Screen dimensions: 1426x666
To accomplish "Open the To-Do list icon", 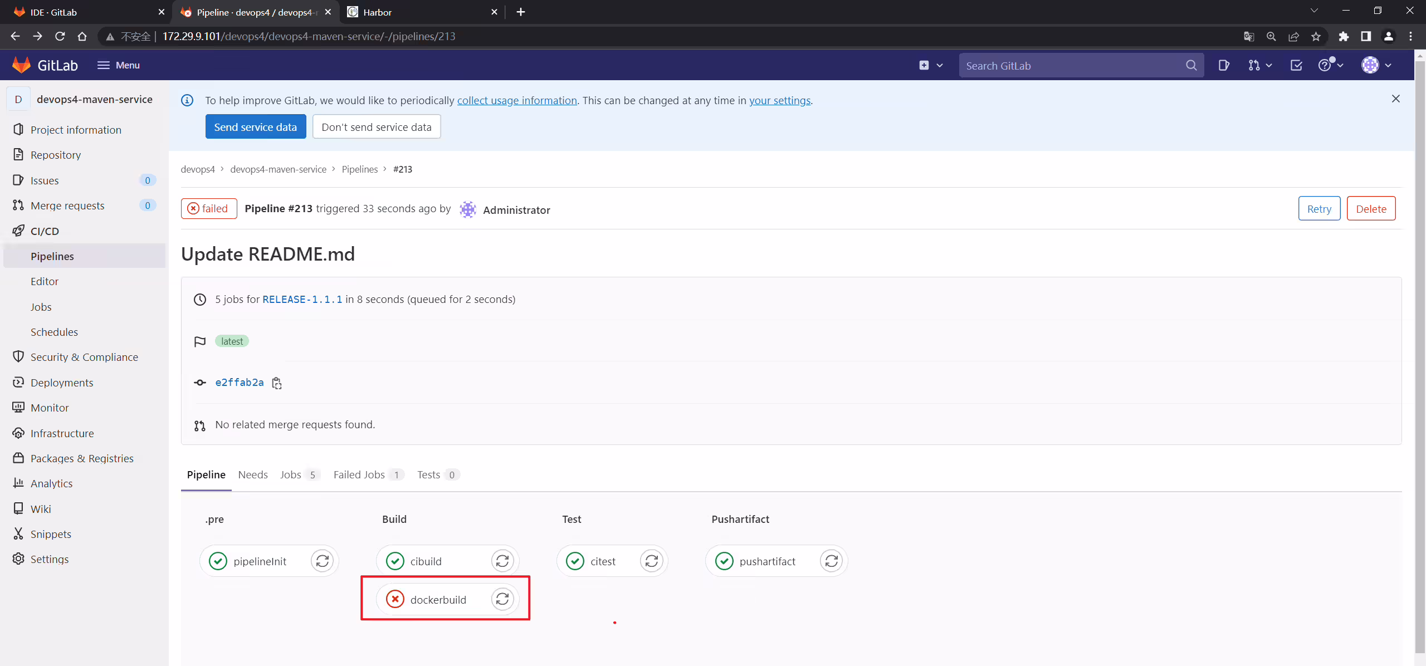I will 1297,65.
